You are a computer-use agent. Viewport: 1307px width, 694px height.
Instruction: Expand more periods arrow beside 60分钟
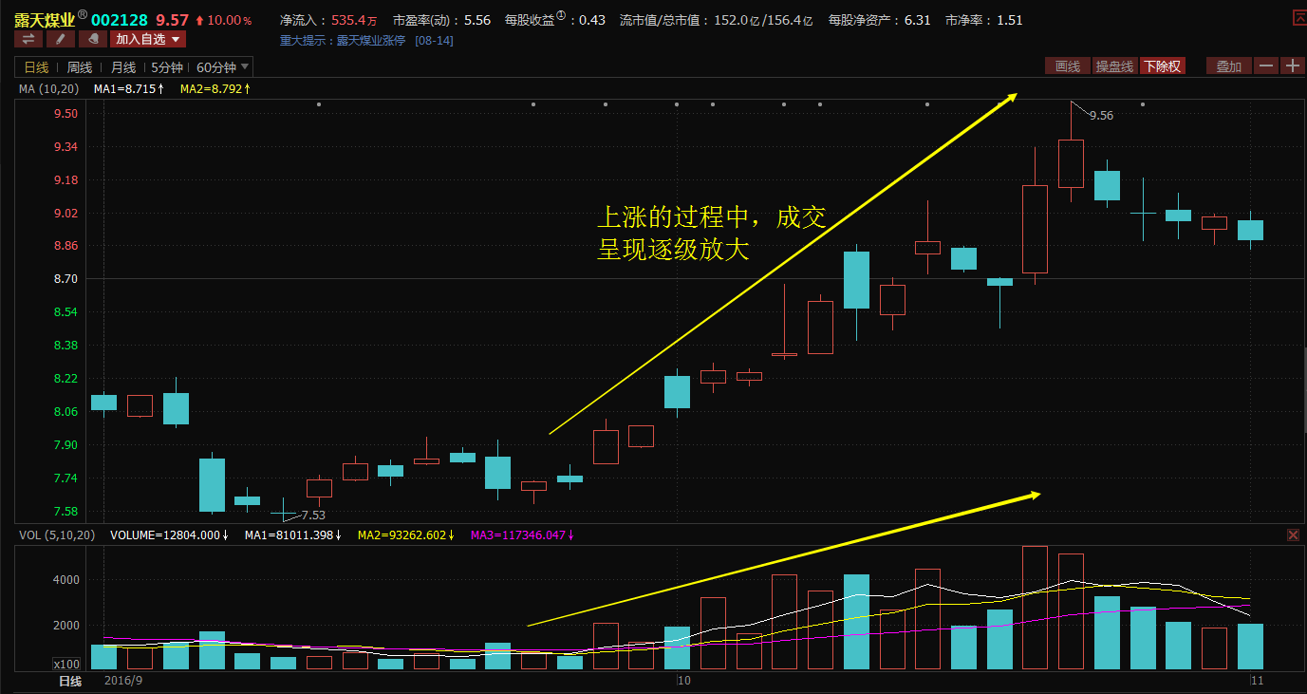pos(246,66)
